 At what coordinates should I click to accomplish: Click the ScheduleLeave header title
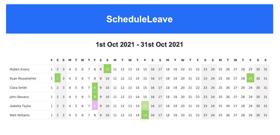click(x=139, y=19)
